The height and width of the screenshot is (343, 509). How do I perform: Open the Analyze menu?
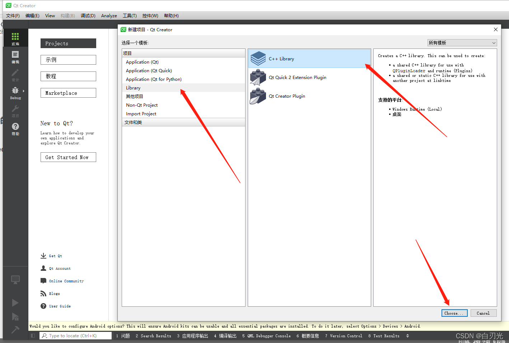pyautogui.click(x=109, y=15)
